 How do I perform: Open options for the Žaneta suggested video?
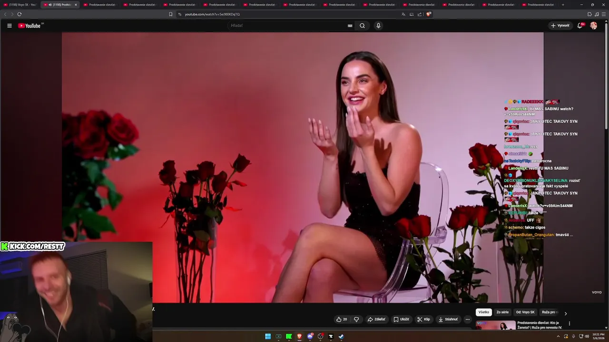point(570,323)
